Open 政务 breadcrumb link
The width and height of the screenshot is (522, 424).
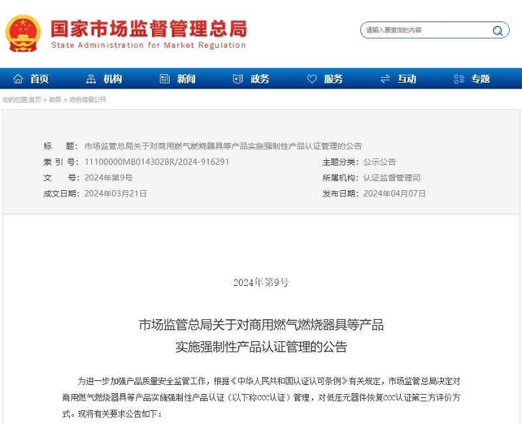pyautogui.click(x=55, y=100)
